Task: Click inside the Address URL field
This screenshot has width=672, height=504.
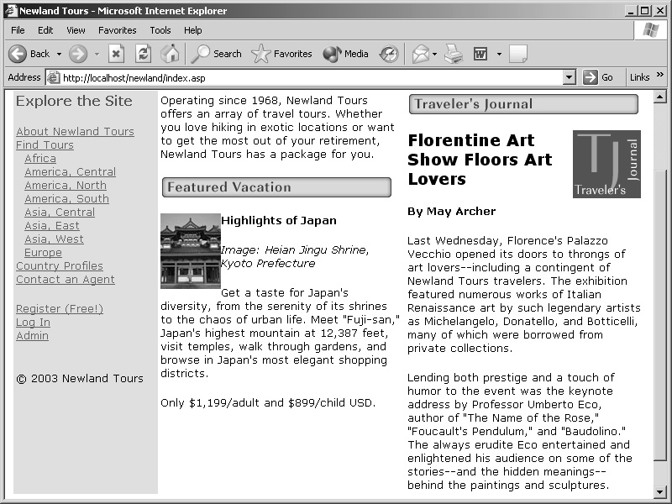Action: click(x=311, y=77)
